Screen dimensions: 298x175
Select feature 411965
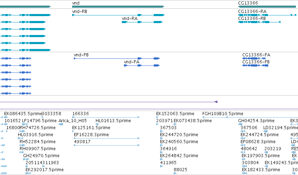click(168, 163)
